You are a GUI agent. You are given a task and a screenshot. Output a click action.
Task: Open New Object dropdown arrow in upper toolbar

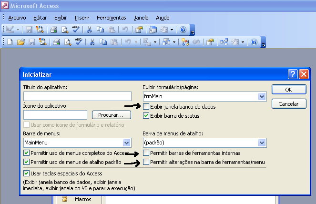172,30
